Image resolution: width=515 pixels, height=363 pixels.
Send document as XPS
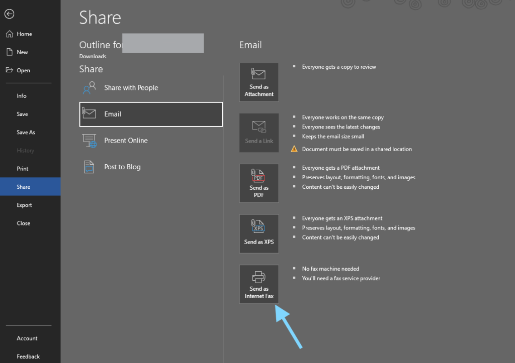[x=259, y=234]
